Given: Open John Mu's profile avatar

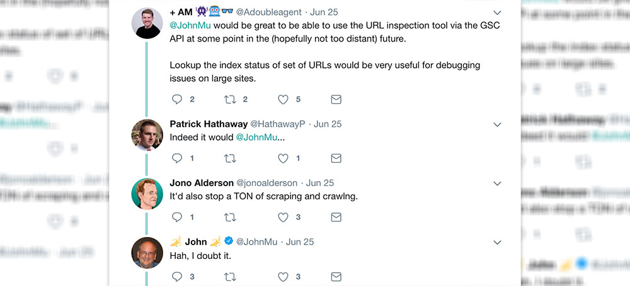Looking at the screenshot, I should pyautogui.click(x=147, y=252).
